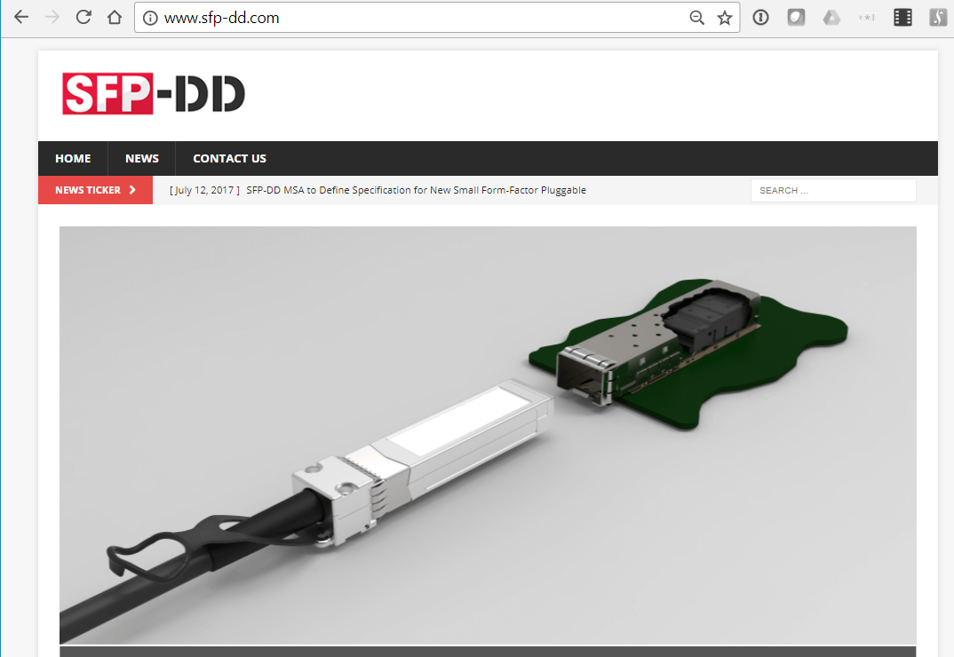This screenshot has height=657, width=954.
Task: Open the 1Password extension icon
Action: point(760,16)
